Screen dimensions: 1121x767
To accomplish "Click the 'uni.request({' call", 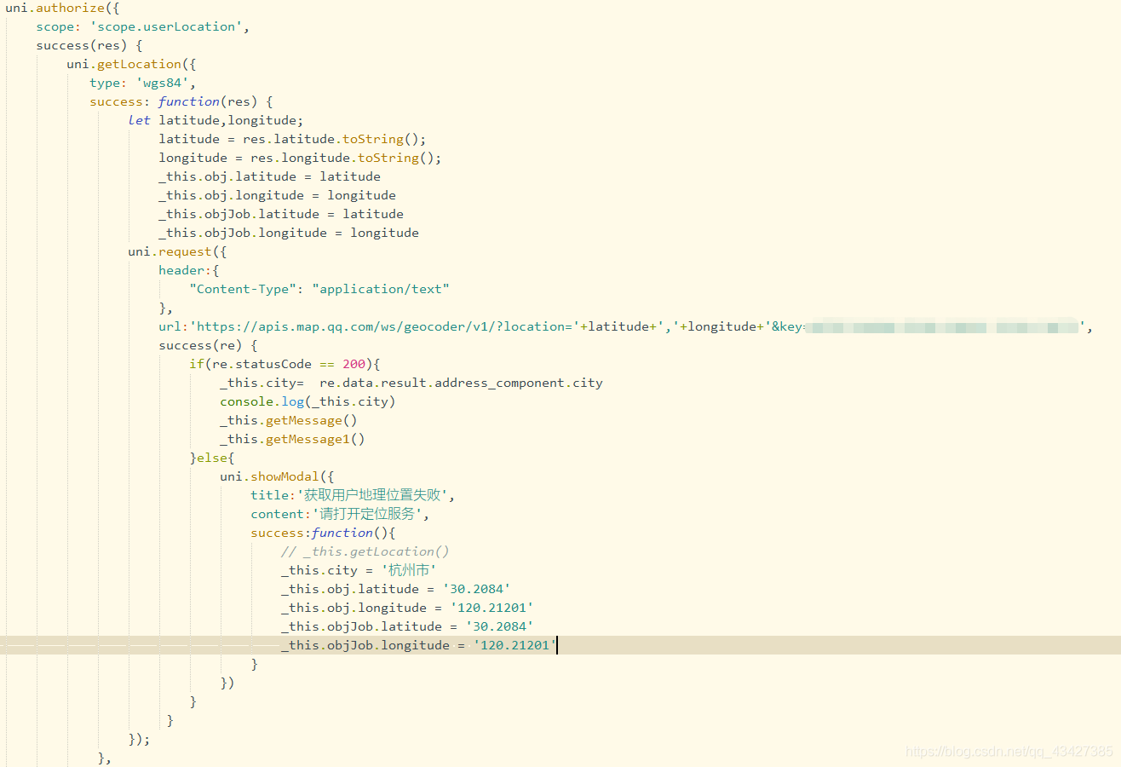I will pos(177,251).
